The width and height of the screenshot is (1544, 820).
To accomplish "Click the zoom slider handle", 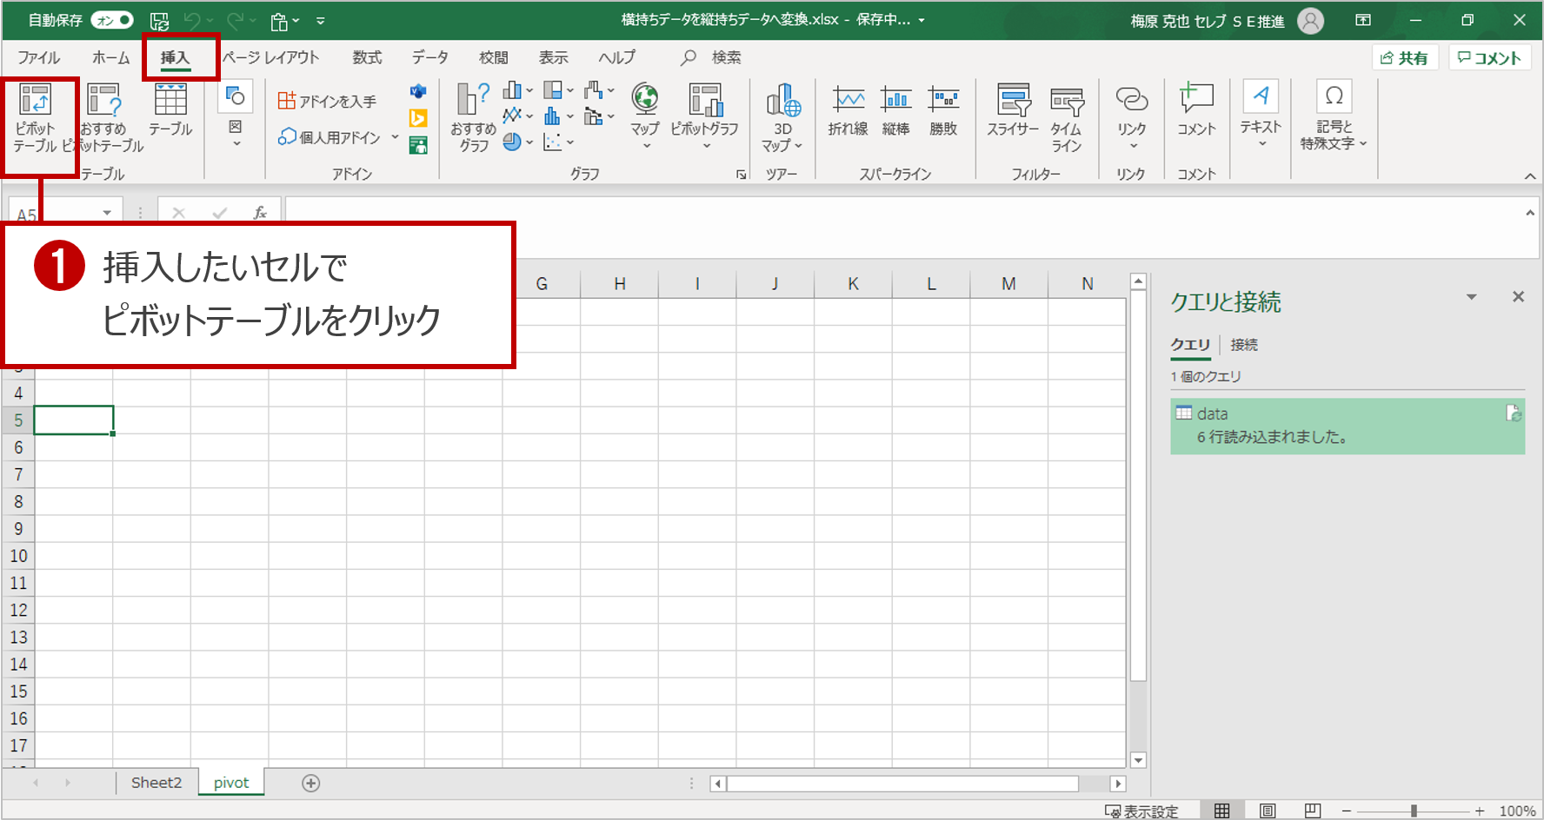I will pos(1414,810).
